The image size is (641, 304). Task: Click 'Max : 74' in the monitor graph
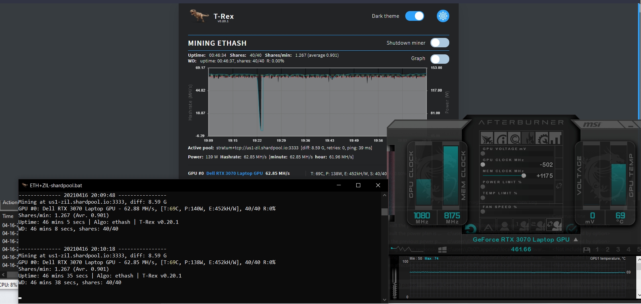pos(431,258)
